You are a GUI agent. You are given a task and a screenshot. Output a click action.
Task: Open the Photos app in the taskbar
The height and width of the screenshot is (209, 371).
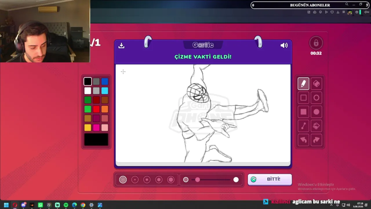[x=100, y=205]
